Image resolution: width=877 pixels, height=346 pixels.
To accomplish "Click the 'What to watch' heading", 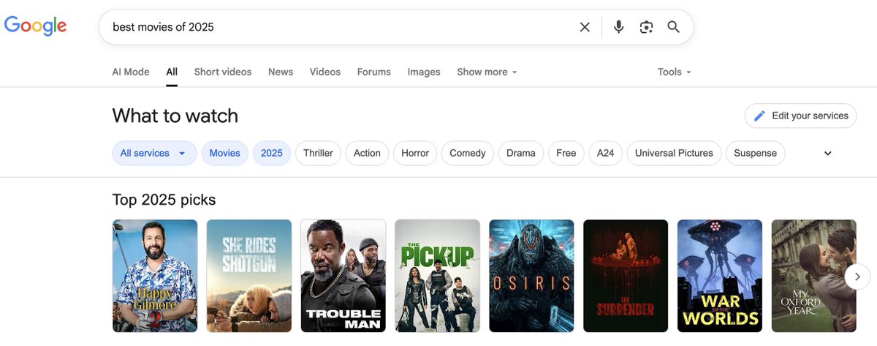I will 175,116.
